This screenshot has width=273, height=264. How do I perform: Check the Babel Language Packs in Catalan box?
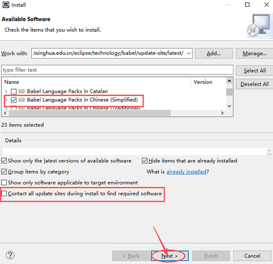pos(14,91)
